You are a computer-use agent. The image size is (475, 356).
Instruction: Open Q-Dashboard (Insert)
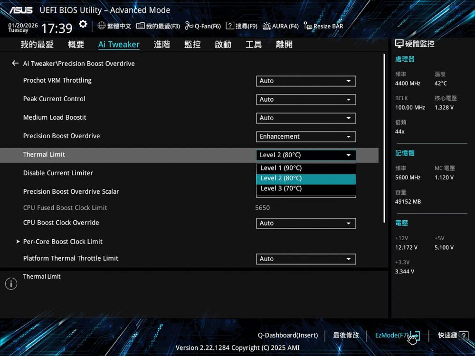(288, 336)
